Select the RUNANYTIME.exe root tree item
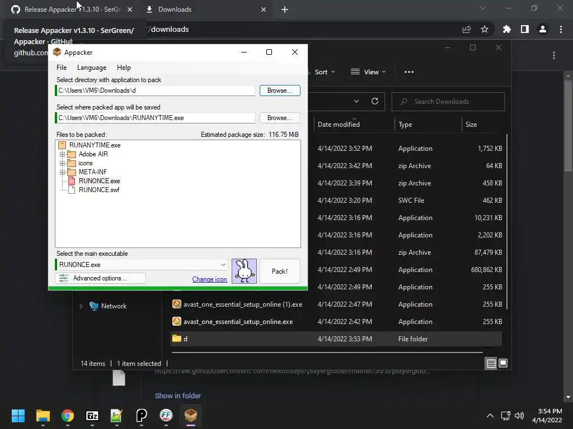The image size is (573, 429). pyautogui.click(x=95, y=145)
